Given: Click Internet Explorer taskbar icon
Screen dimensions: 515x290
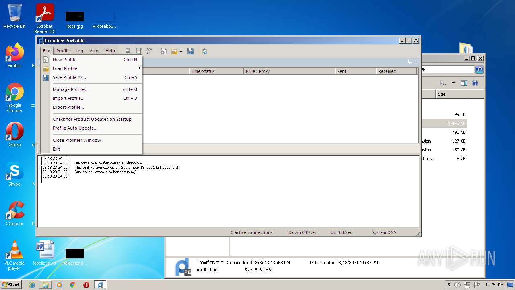Looking at the screenshot, I should 32,285.
